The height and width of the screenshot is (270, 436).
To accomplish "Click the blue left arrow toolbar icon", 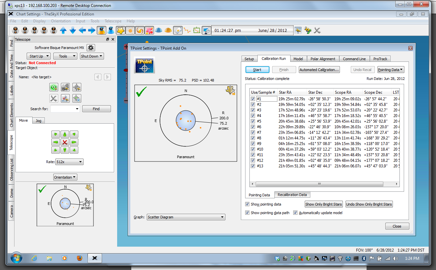I will coord(82,30).
